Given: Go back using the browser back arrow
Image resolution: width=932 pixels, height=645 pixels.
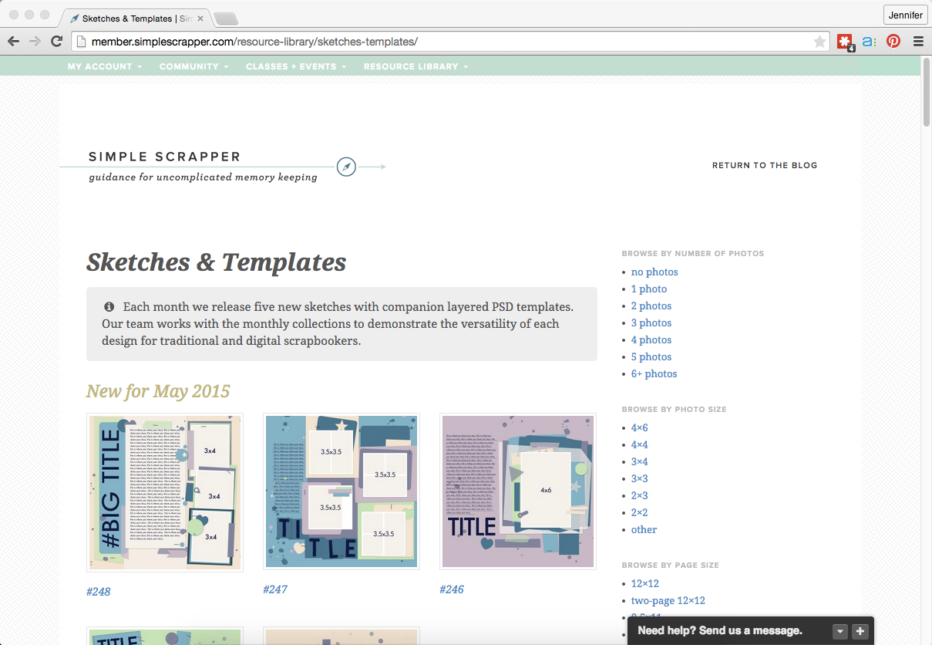Looking at the screenshot, I should [x=13, y=42].
